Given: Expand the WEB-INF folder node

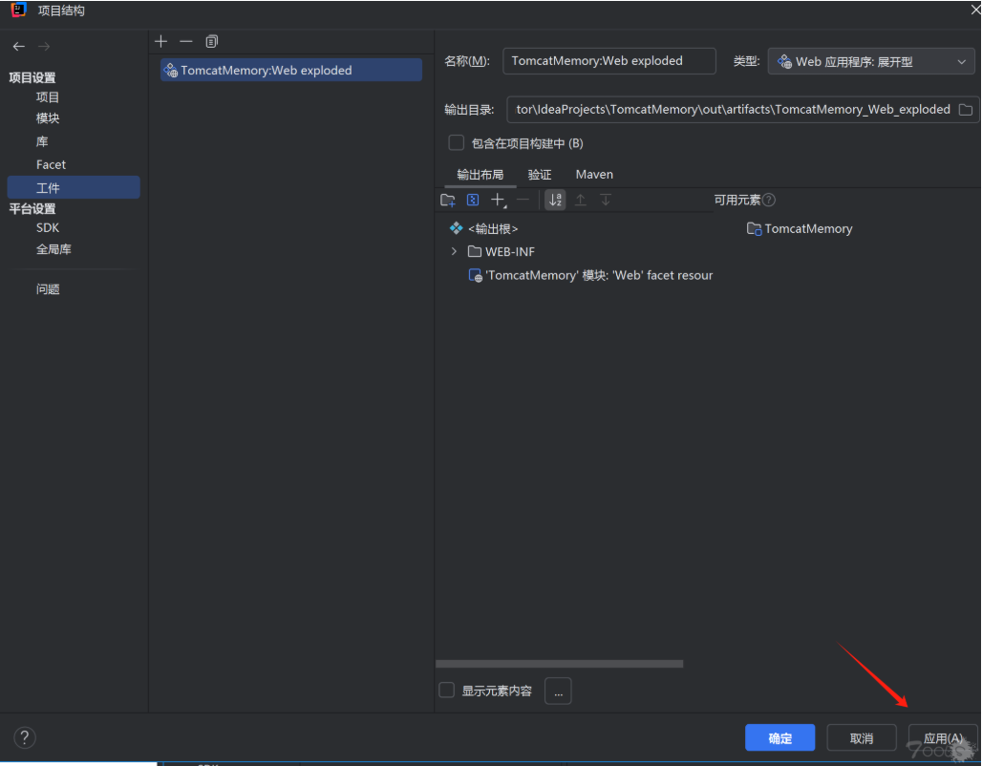Looking at the screenshot, I should point(454,251).
